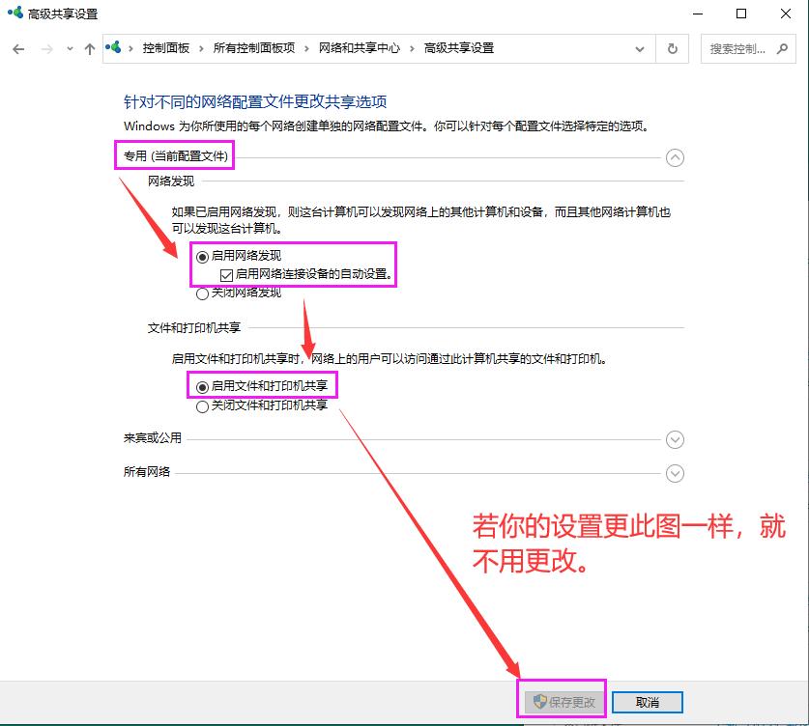Screen dimensions: 809x726
Task: Collapse the 专用 (当前配置文件) section
Action: [675, 157]
